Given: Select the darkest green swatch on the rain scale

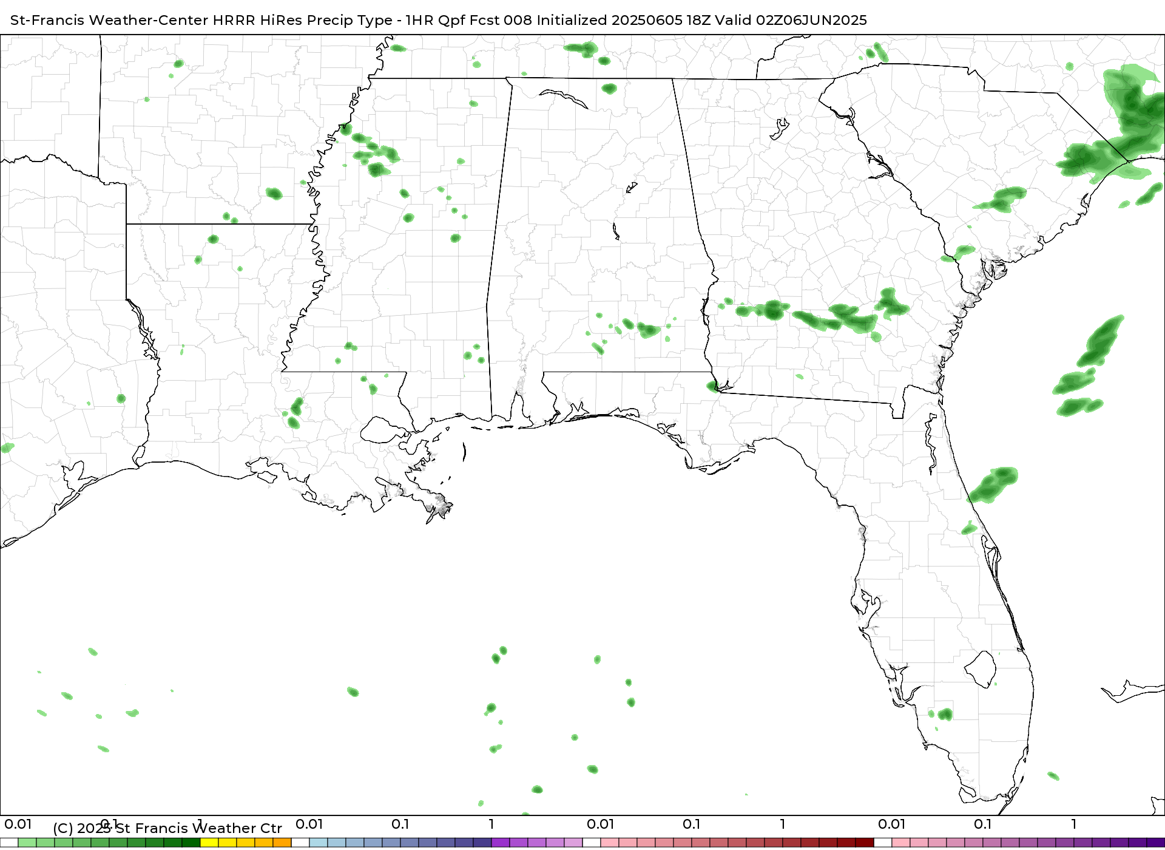Looking at the screenshot, I should pyautogui.click(x=191, y=843).
